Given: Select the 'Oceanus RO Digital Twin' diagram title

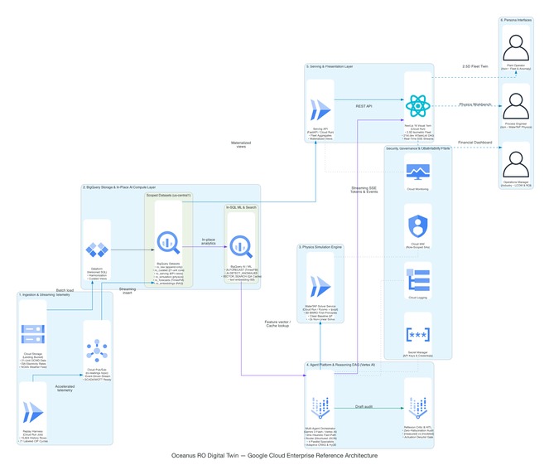Looking at the screenshot, I should [x=274, y=456].
